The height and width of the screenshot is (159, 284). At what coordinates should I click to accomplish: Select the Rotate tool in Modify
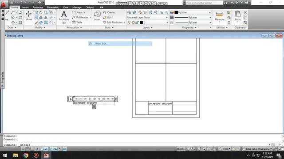(41, 12)
